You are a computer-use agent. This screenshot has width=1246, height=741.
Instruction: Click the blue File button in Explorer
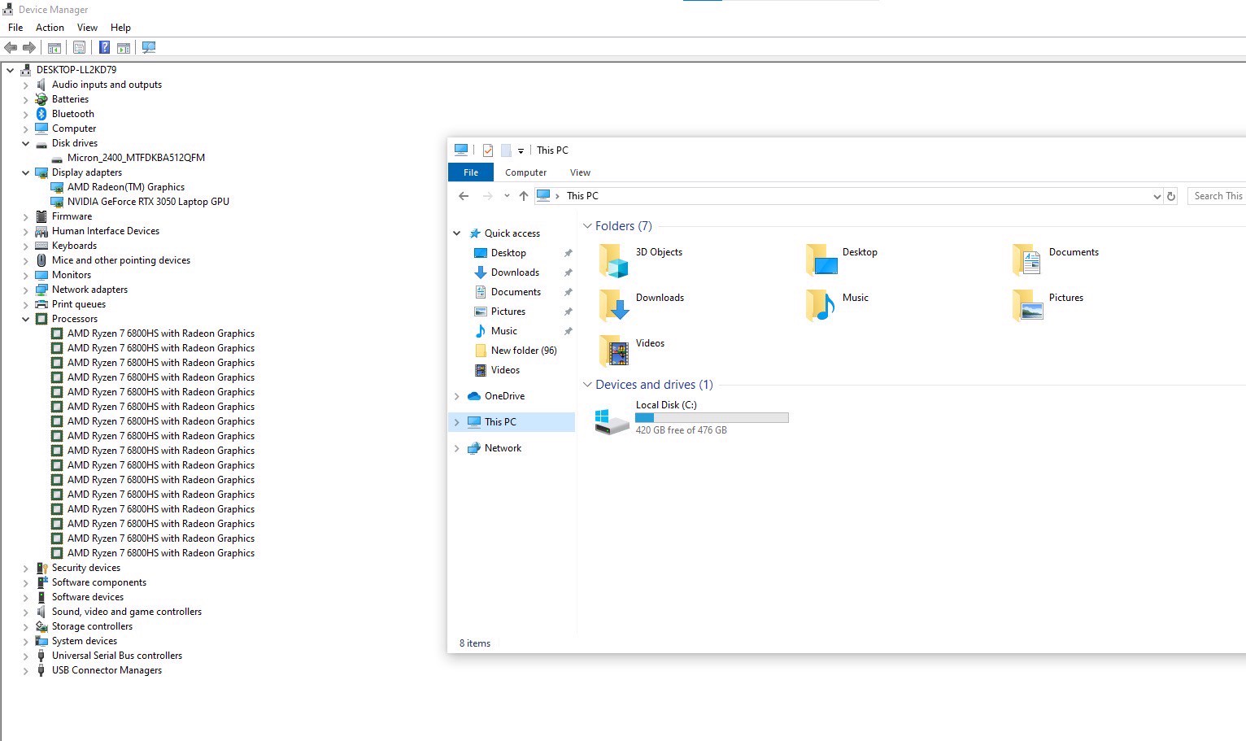point(471,172)
